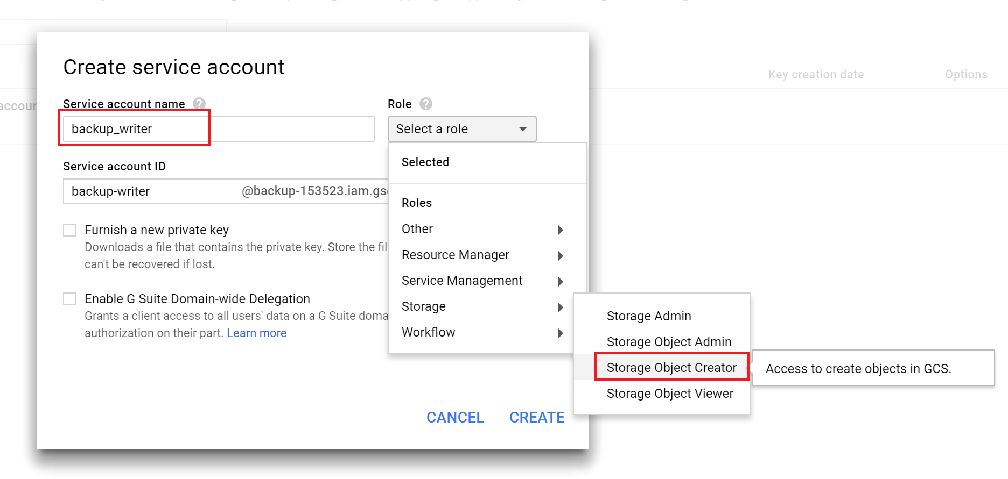Open the Learn more link
Image resolution: width=1008 pixels, height=479 pixels.
257,333
